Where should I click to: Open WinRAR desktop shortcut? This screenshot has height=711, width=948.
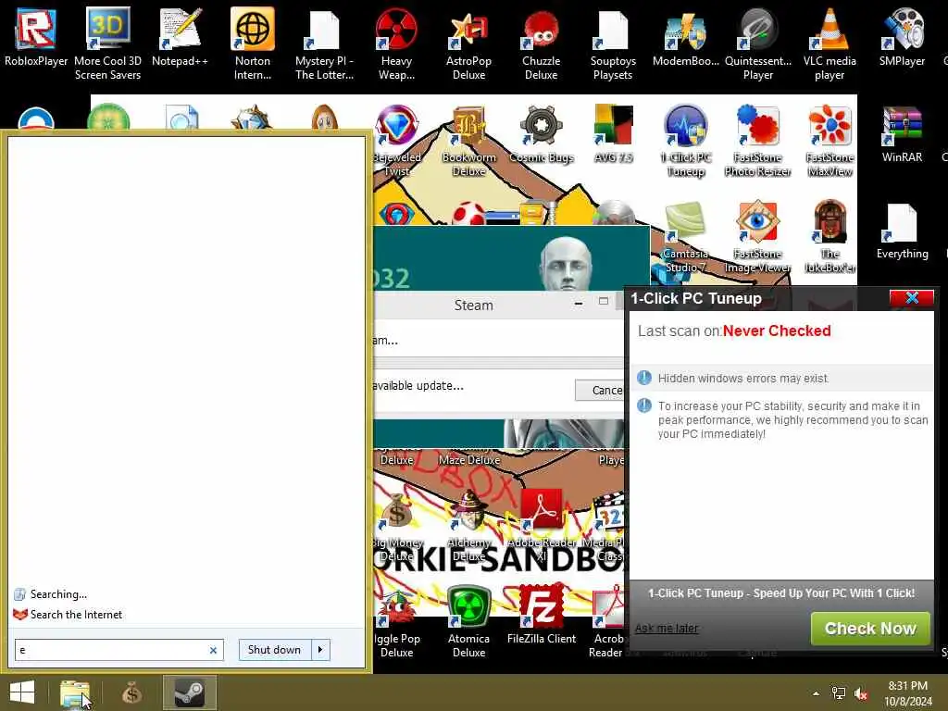pos(902,134)
